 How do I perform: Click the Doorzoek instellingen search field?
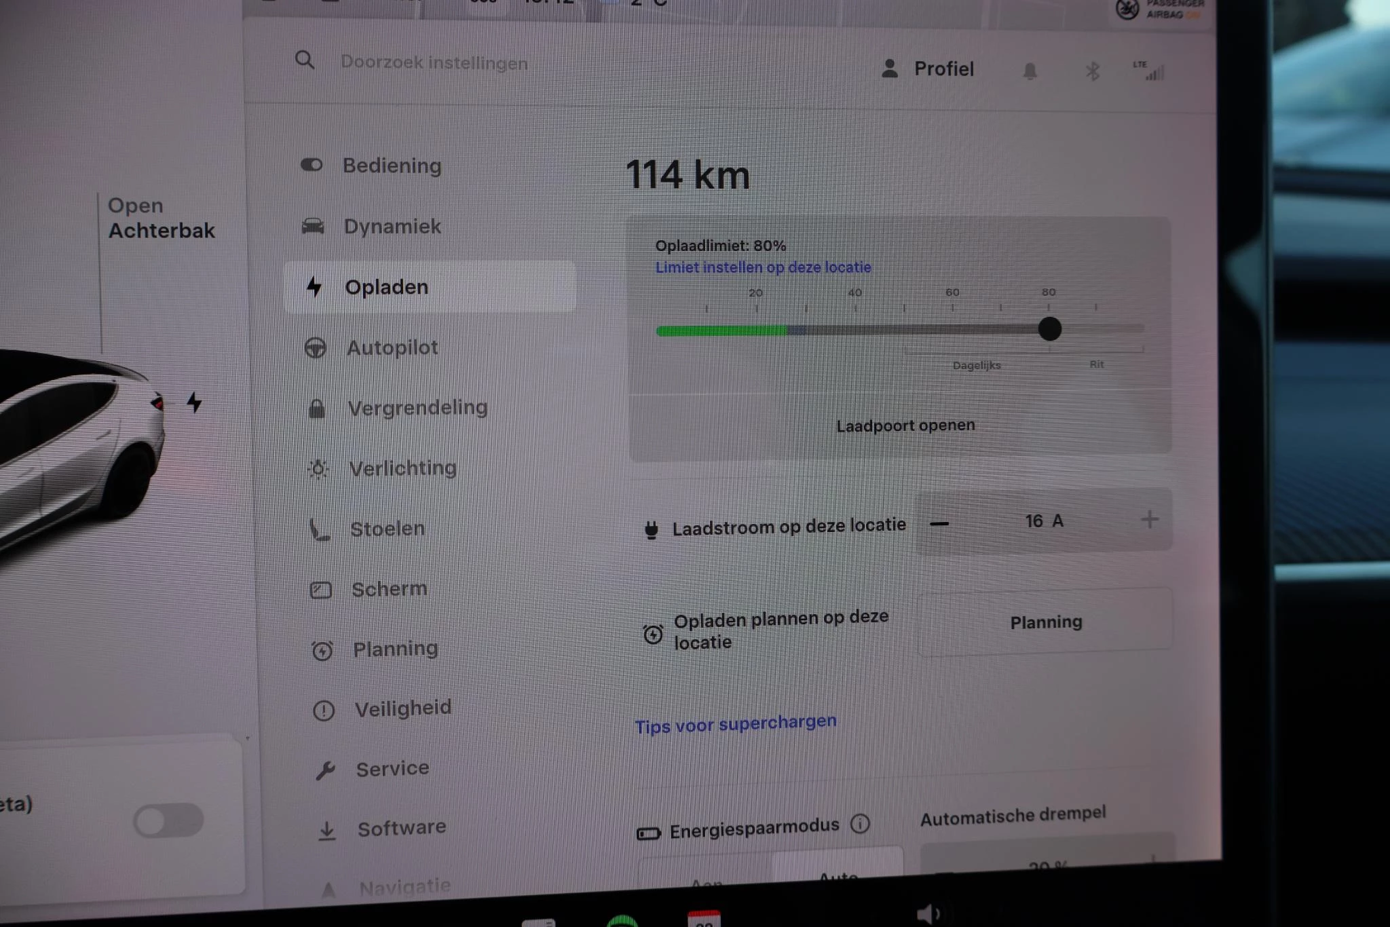(434, 62)
